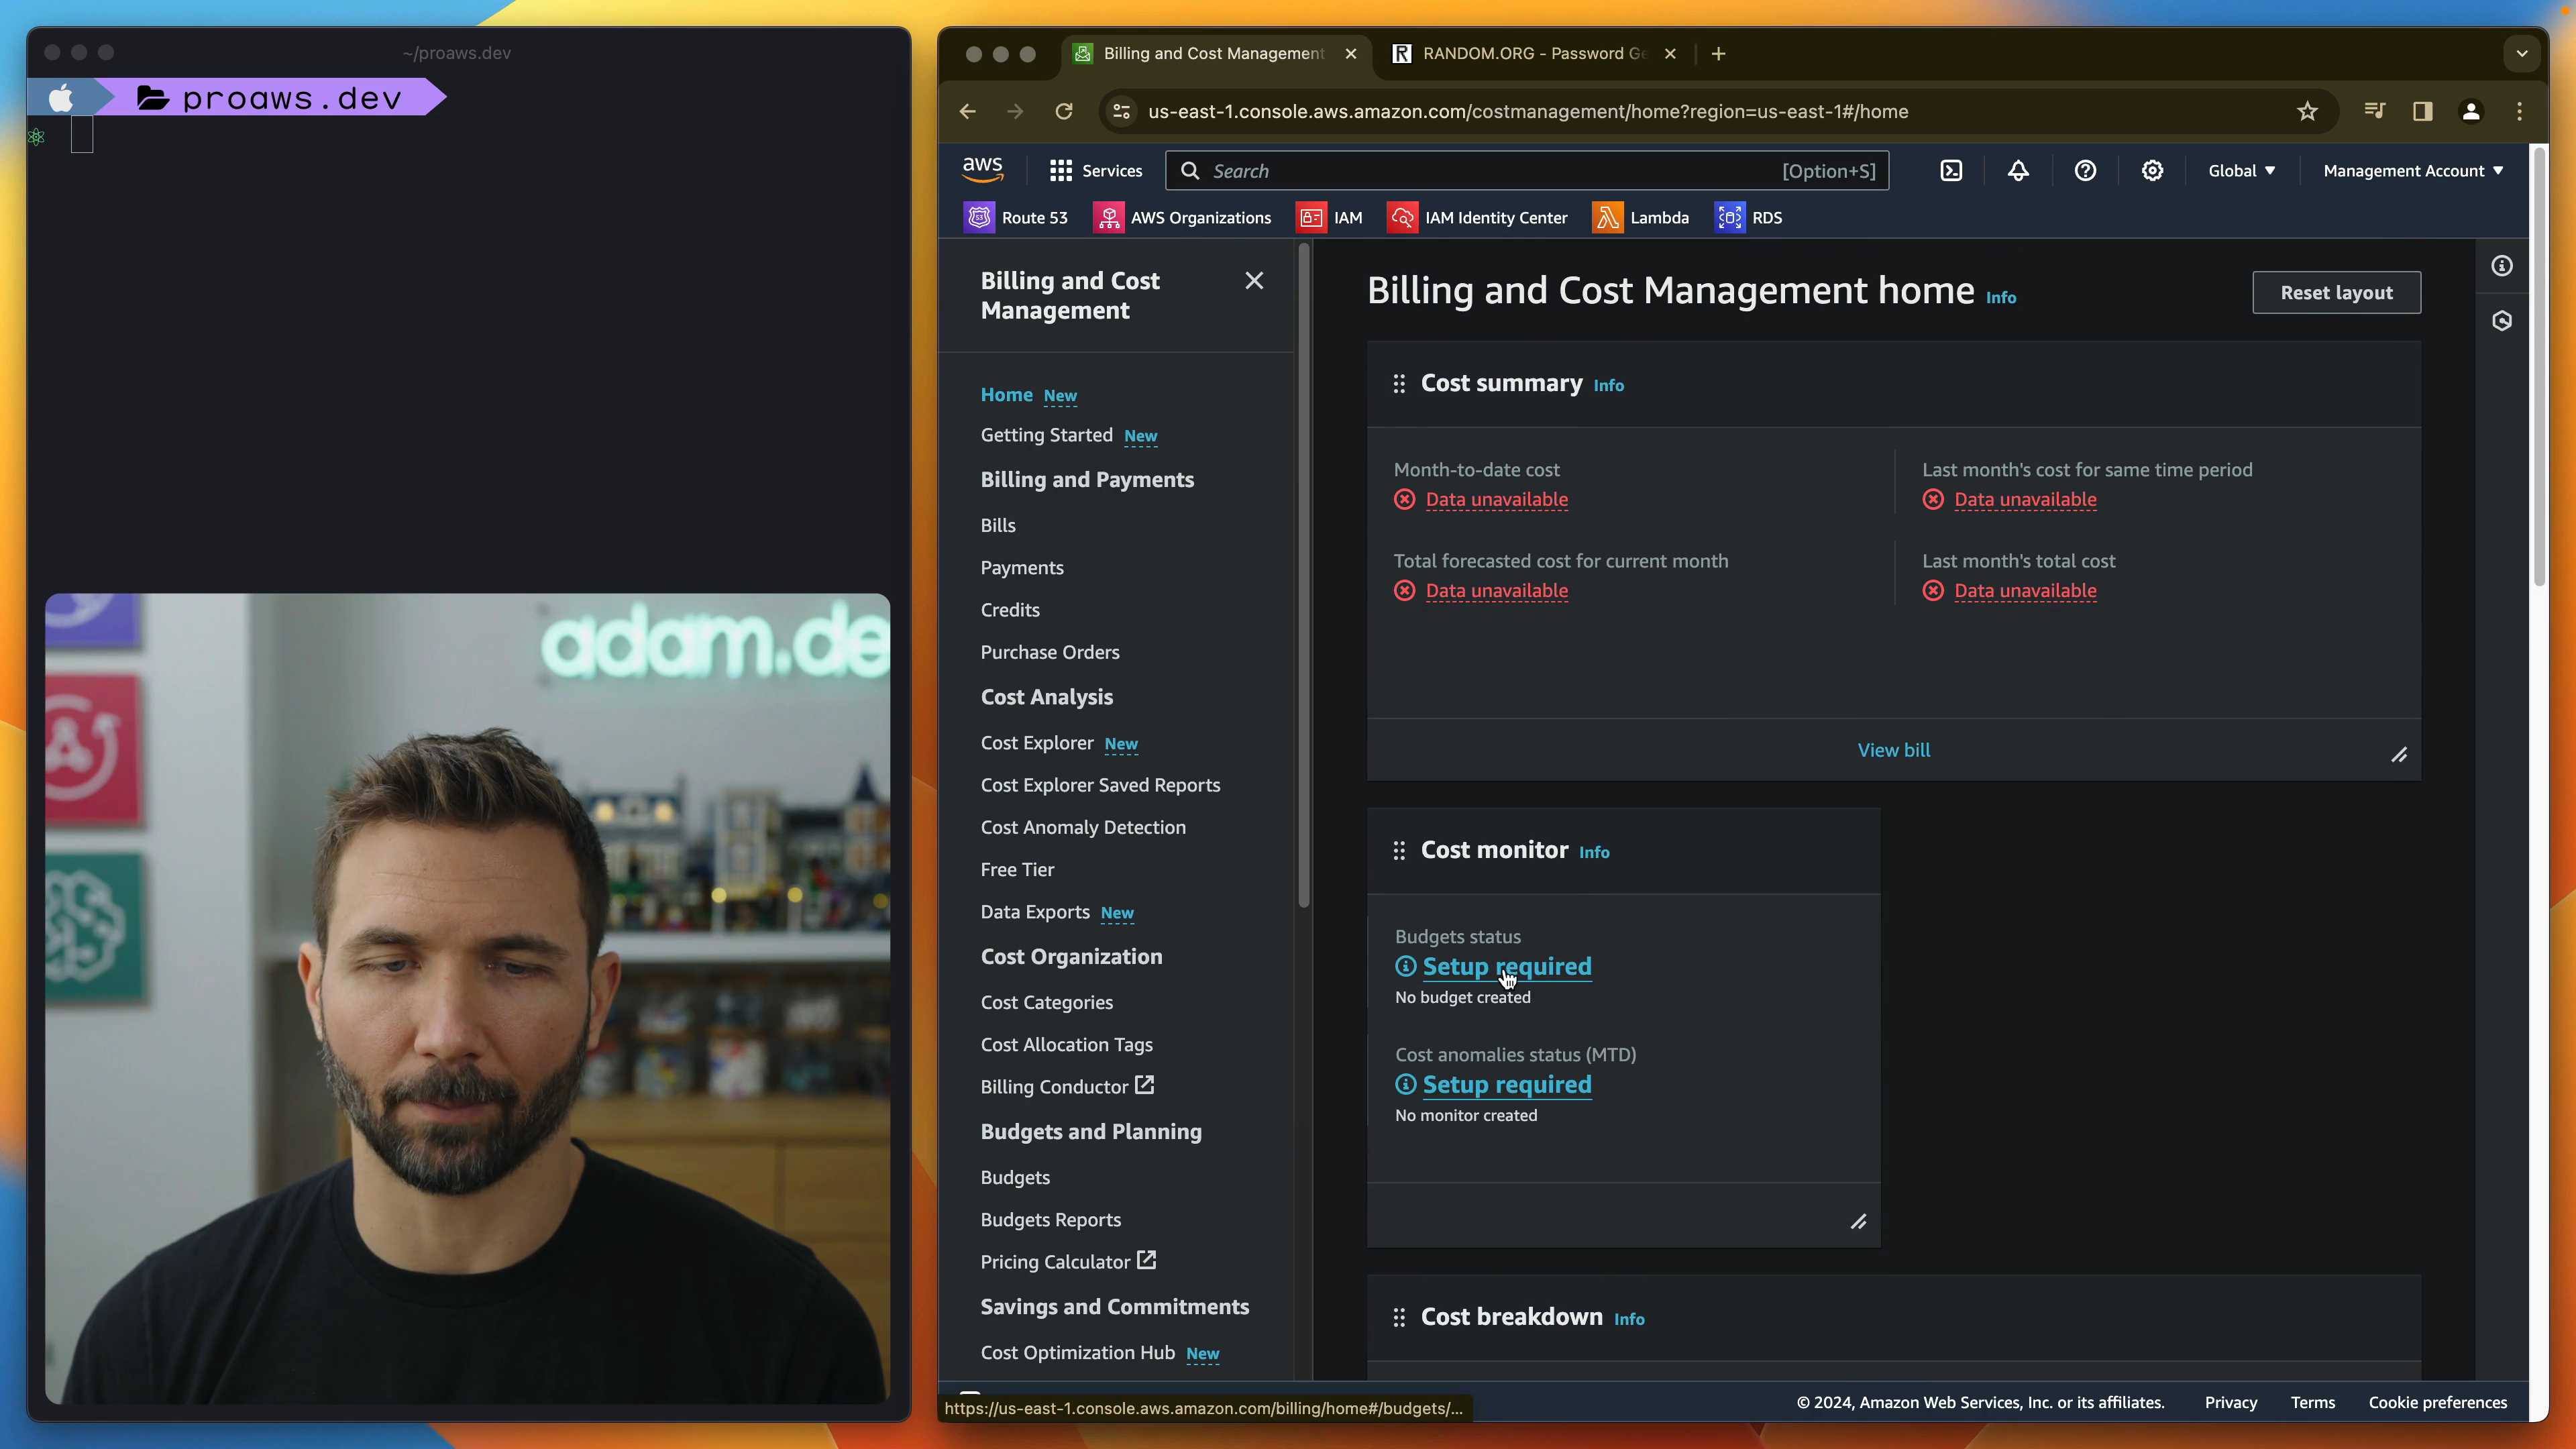The height and width of the screenshot is (1449, 2576).
Task: Open the media control icon in Chrome toolbar
Action: click(2374, 112)
